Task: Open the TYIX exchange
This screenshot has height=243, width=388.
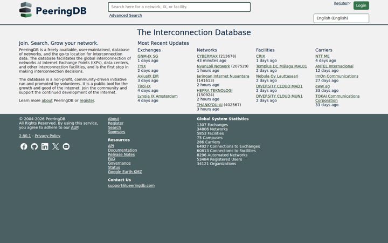Action: pos(142,66)
